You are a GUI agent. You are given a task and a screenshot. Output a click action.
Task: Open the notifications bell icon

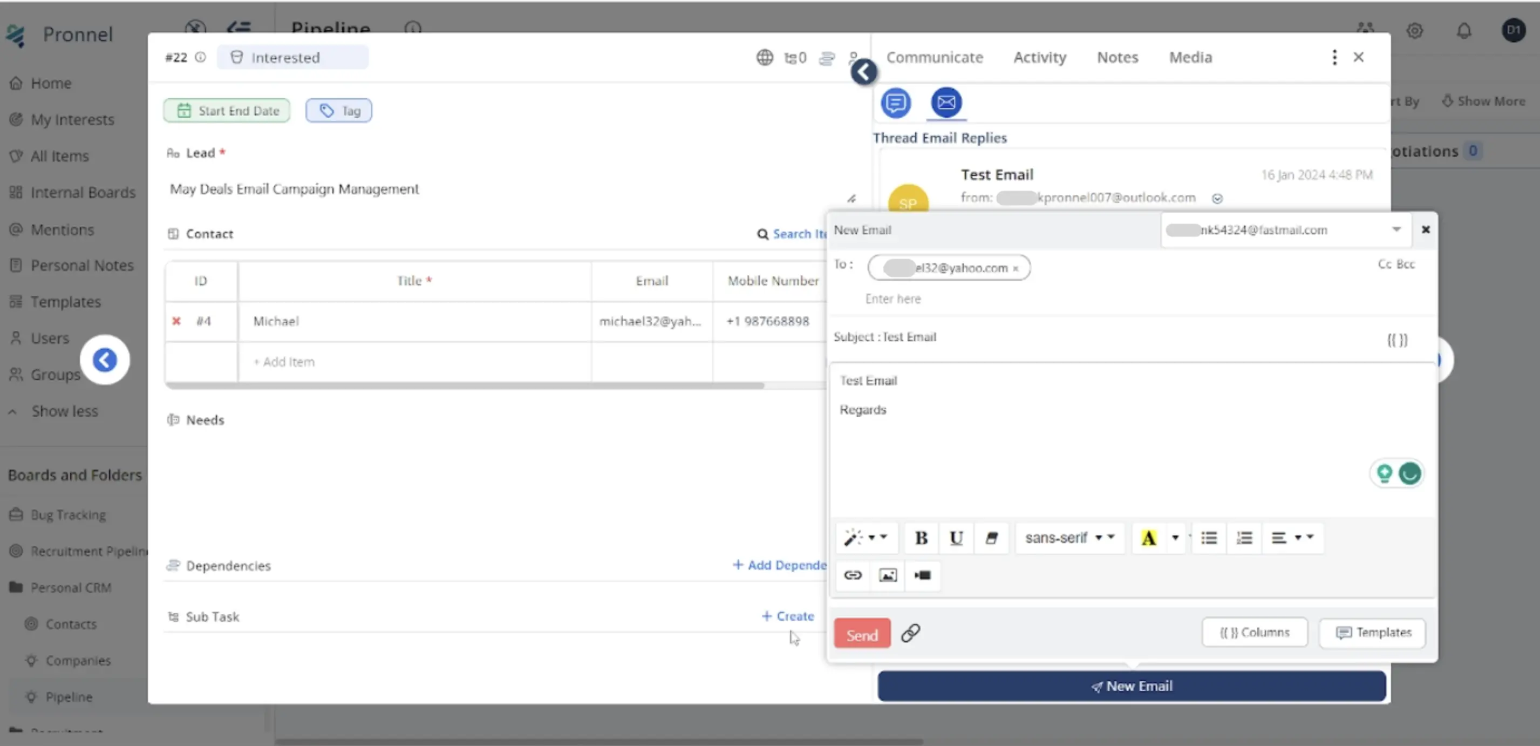pos(1463,31)
